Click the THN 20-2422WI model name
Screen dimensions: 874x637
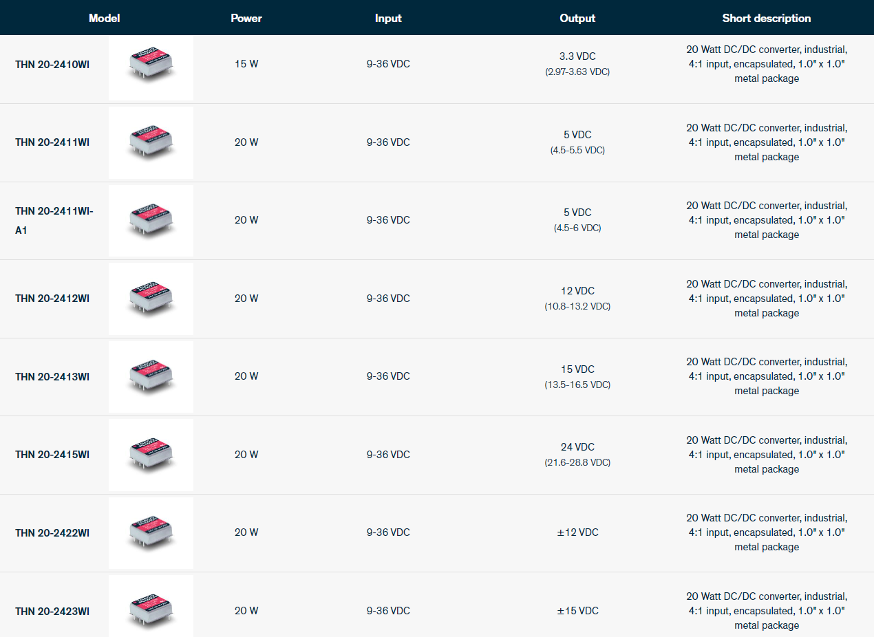point(52,533)
